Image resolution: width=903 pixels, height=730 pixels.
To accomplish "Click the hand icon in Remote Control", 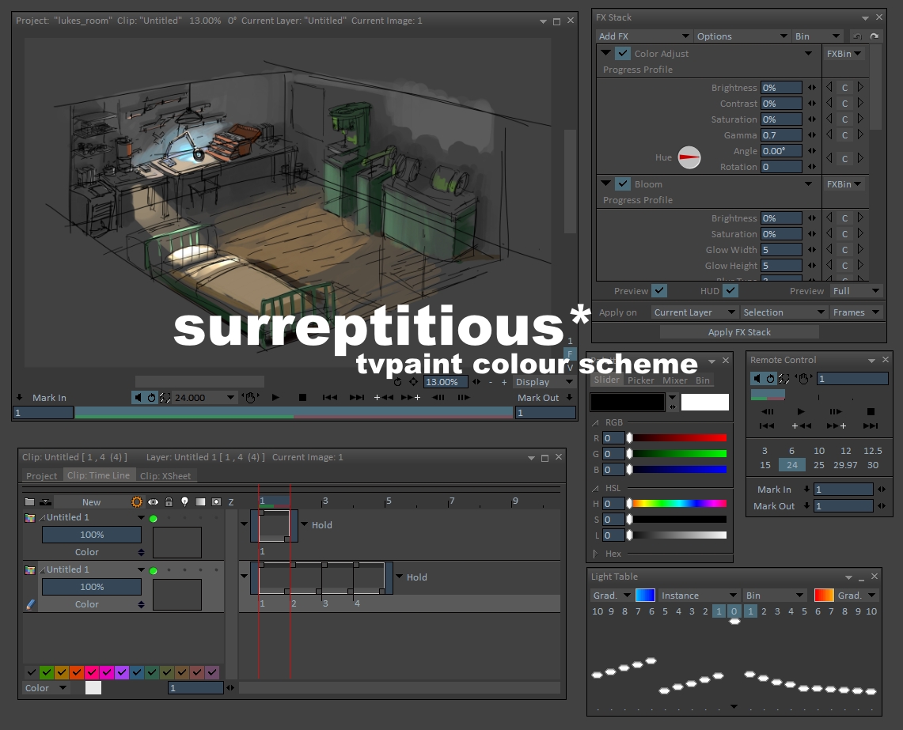I will point(802,378).
